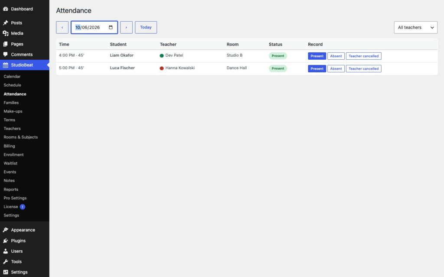This screenshot has height=277, width=444.
Task: Record Teacher cancelled for Liam Okafor
Action: (x=364, y=56)
